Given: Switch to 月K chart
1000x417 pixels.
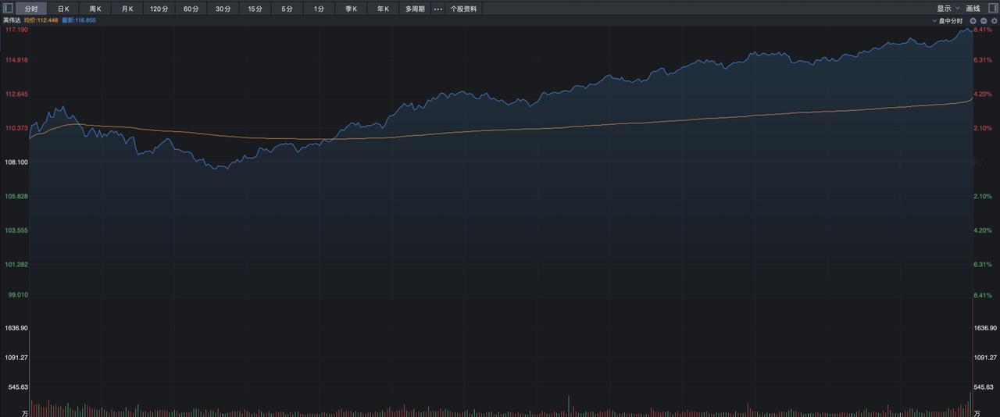Looking at the screenshot, I should point(127,9).
